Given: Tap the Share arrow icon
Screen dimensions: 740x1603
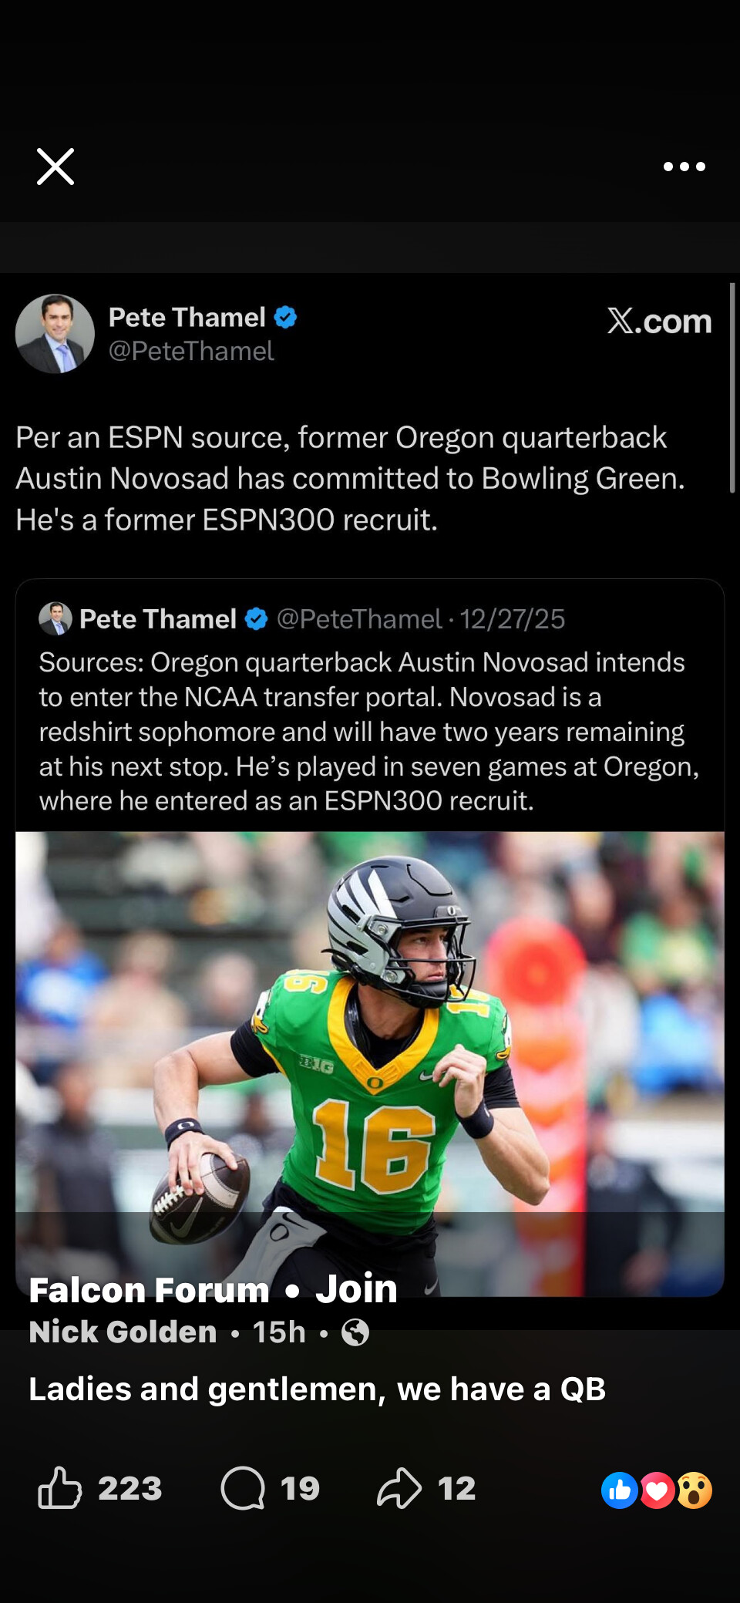Looking at the screenshot, I should [x=399, y=1487].
